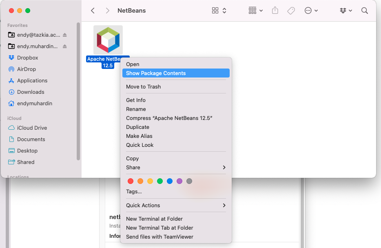381x248 pixels.
Task: Open the Group By toolbar icon
Action: [253, 11]
